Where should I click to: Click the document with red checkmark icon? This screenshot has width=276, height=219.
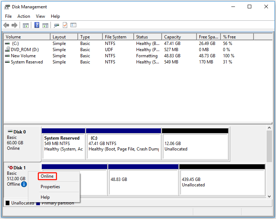[65, 25]
